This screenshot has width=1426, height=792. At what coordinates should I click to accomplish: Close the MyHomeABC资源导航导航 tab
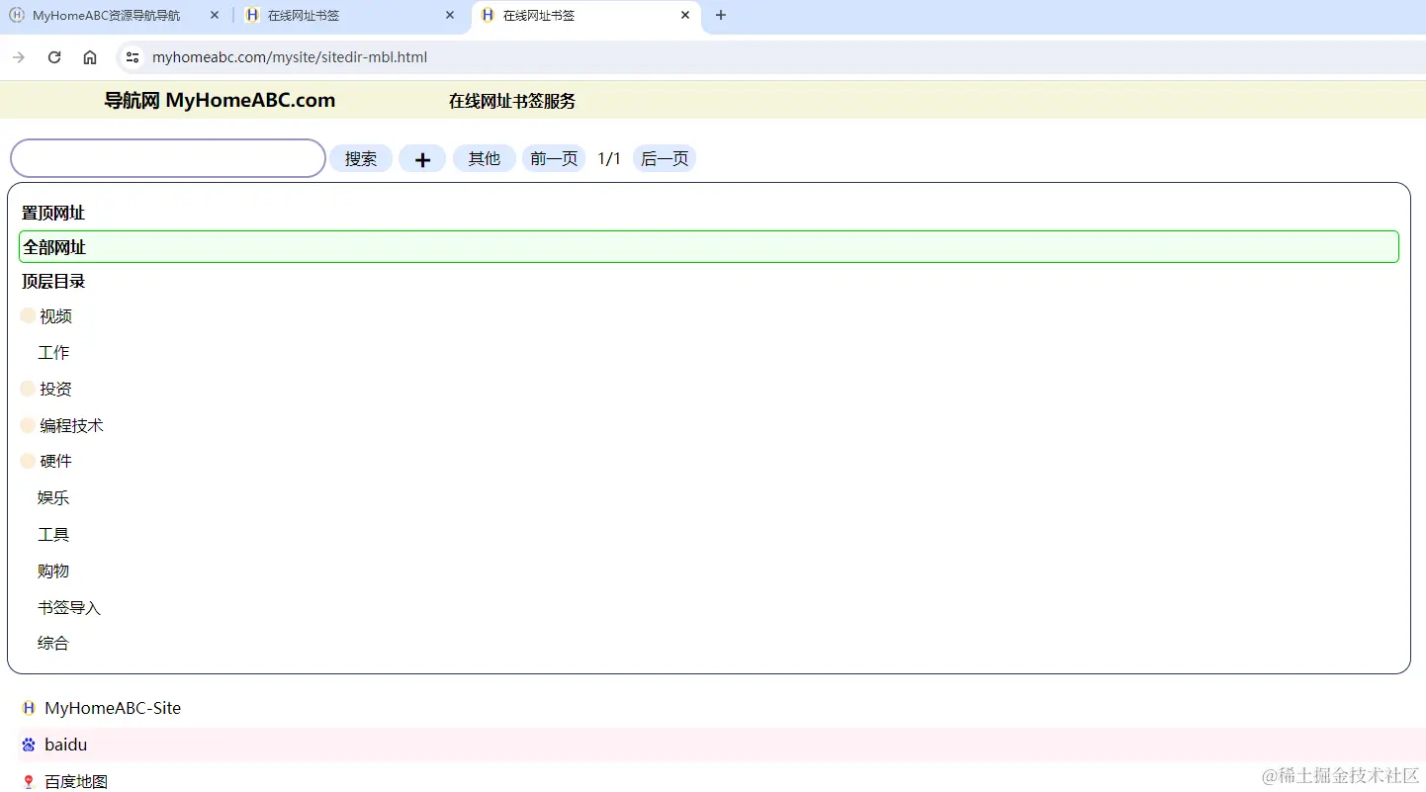[215, 15]
